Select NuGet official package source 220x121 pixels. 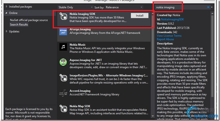pyautogui.click(x=29, y=20)
